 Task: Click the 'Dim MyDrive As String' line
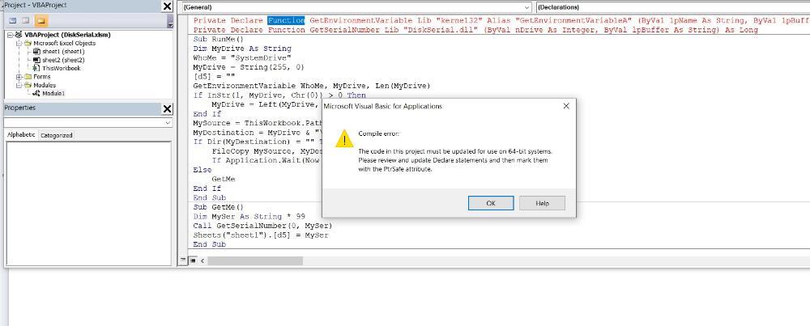pyautogui.click(x=242, y=49)
